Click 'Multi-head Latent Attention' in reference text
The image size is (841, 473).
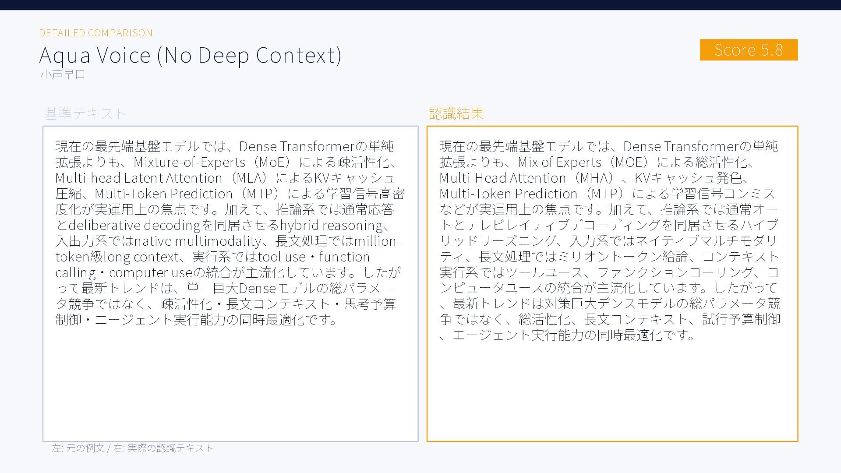(x=138, y=178)
